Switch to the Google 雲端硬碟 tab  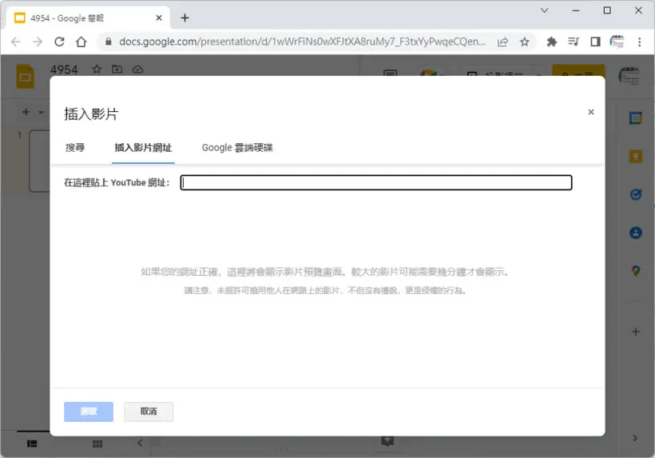[x=237, y=148]
